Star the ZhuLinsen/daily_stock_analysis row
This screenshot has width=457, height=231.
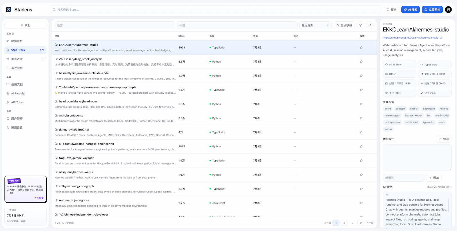(361, 62)
